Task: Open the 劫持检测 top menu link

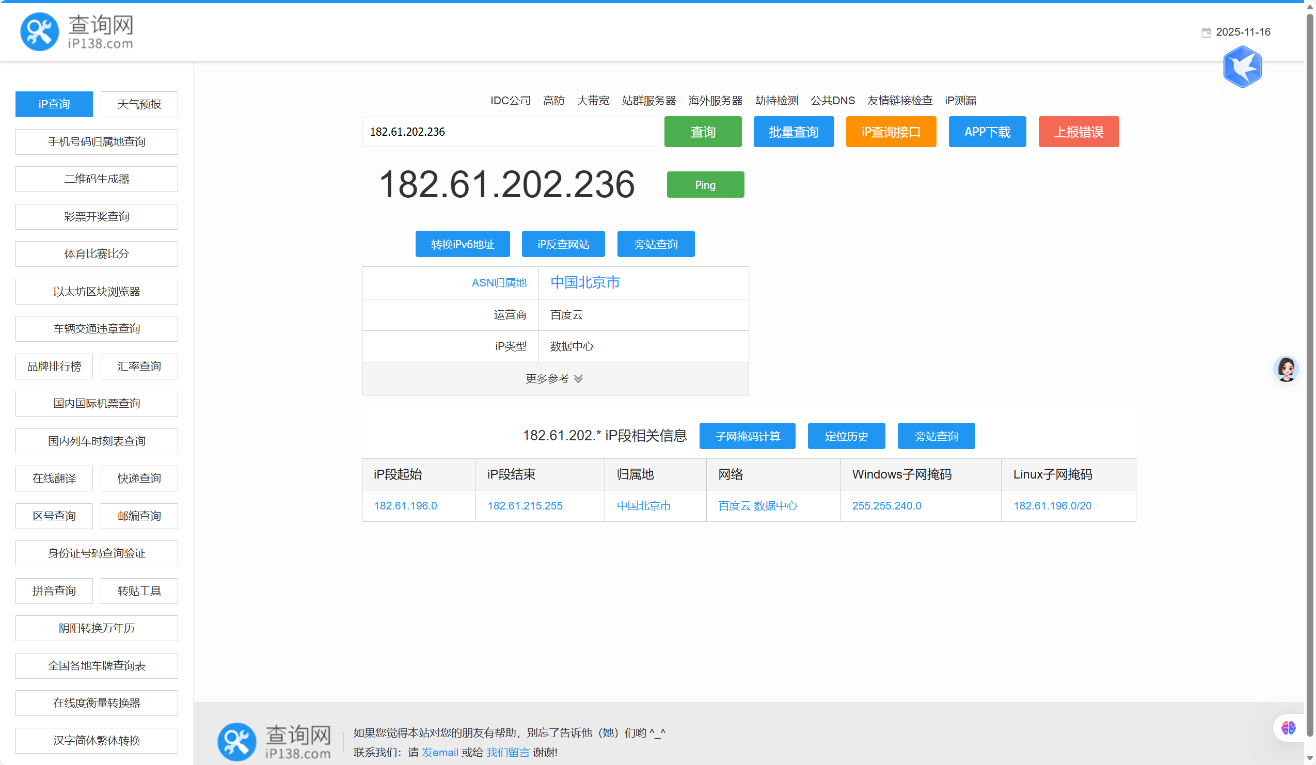Action: point(776,100)
